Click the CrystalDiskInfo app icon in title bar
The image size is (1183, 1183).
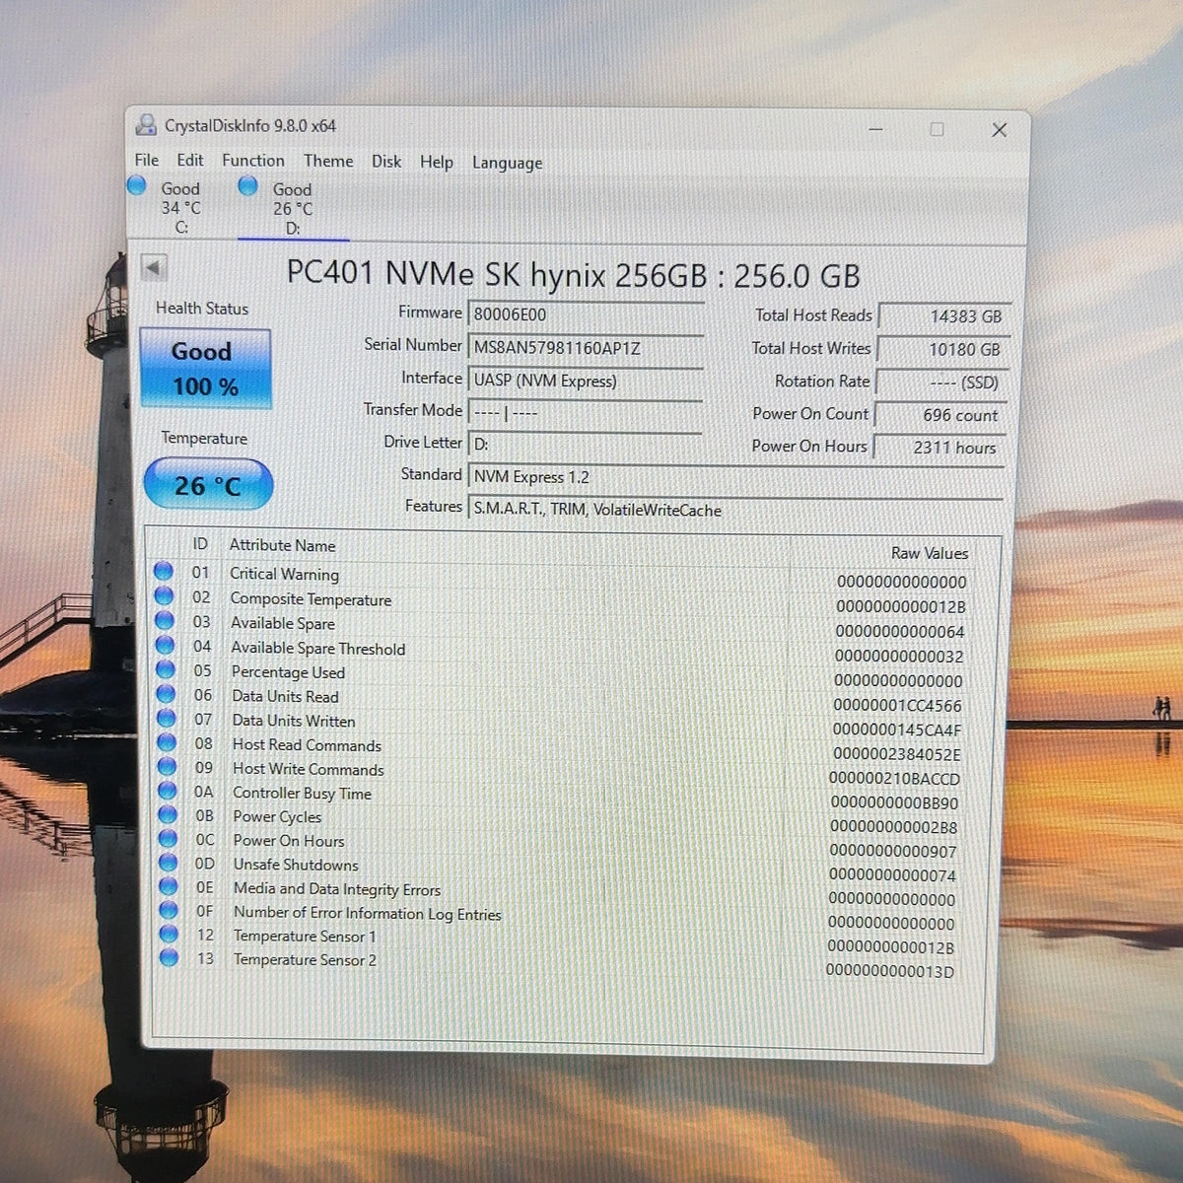(146, 124)
